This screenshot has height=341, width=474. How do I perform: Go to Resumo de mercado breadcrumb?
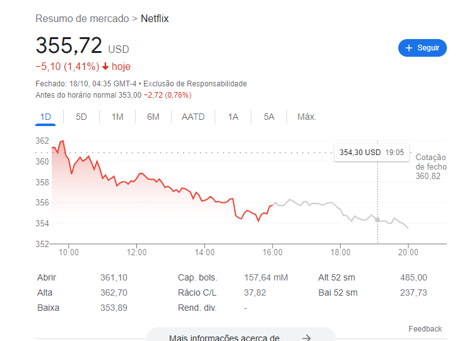pyautogui.click(x=82, y=19)
